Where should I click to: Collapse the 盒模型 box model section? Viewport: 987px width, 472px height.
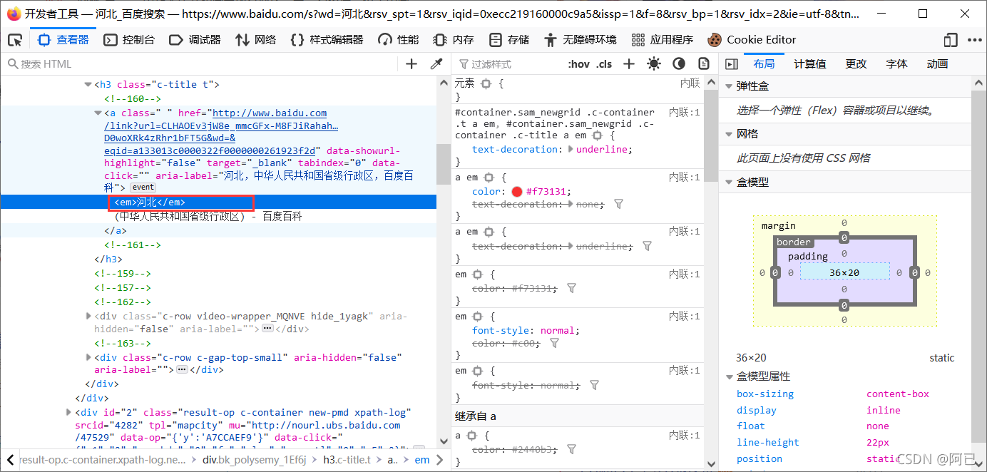click(729, 183)
